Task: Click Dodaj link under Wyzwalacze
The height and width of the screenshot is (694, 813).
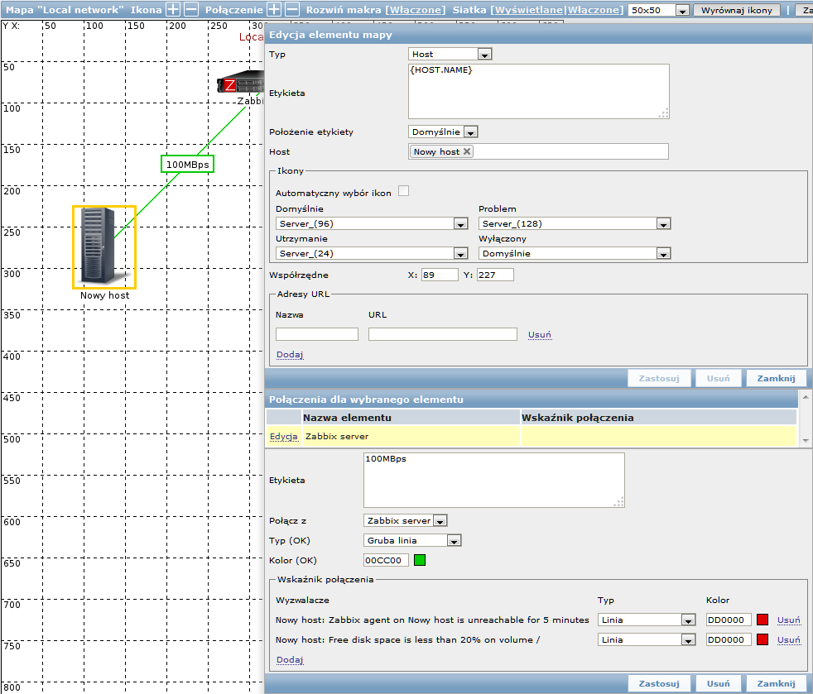Action: pos(289,659)
